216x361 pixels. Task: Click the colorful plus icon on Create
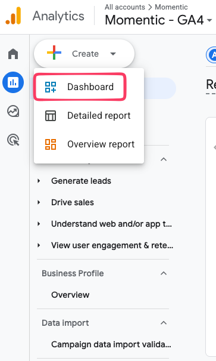[x=54, y=53]
